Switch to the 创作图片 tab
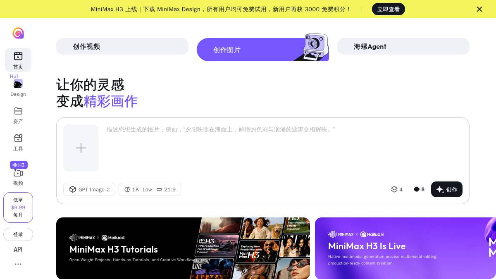 (263, 50)
